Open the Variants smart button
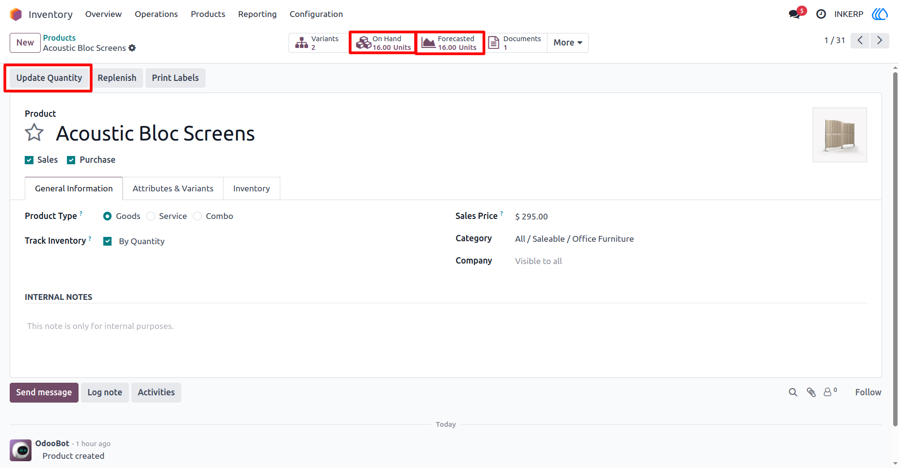The image size is (899, 468). coord(318,43)
